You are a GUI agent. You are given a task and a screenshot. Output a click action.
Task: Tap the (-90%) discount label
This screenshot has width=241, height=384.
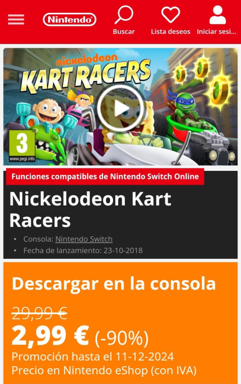point(121,338)
